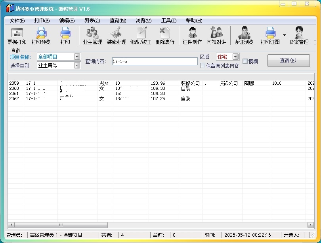321x243 pixels.
Task: Expand the 项目名称 project dropdown
Action: click(77, 57)
